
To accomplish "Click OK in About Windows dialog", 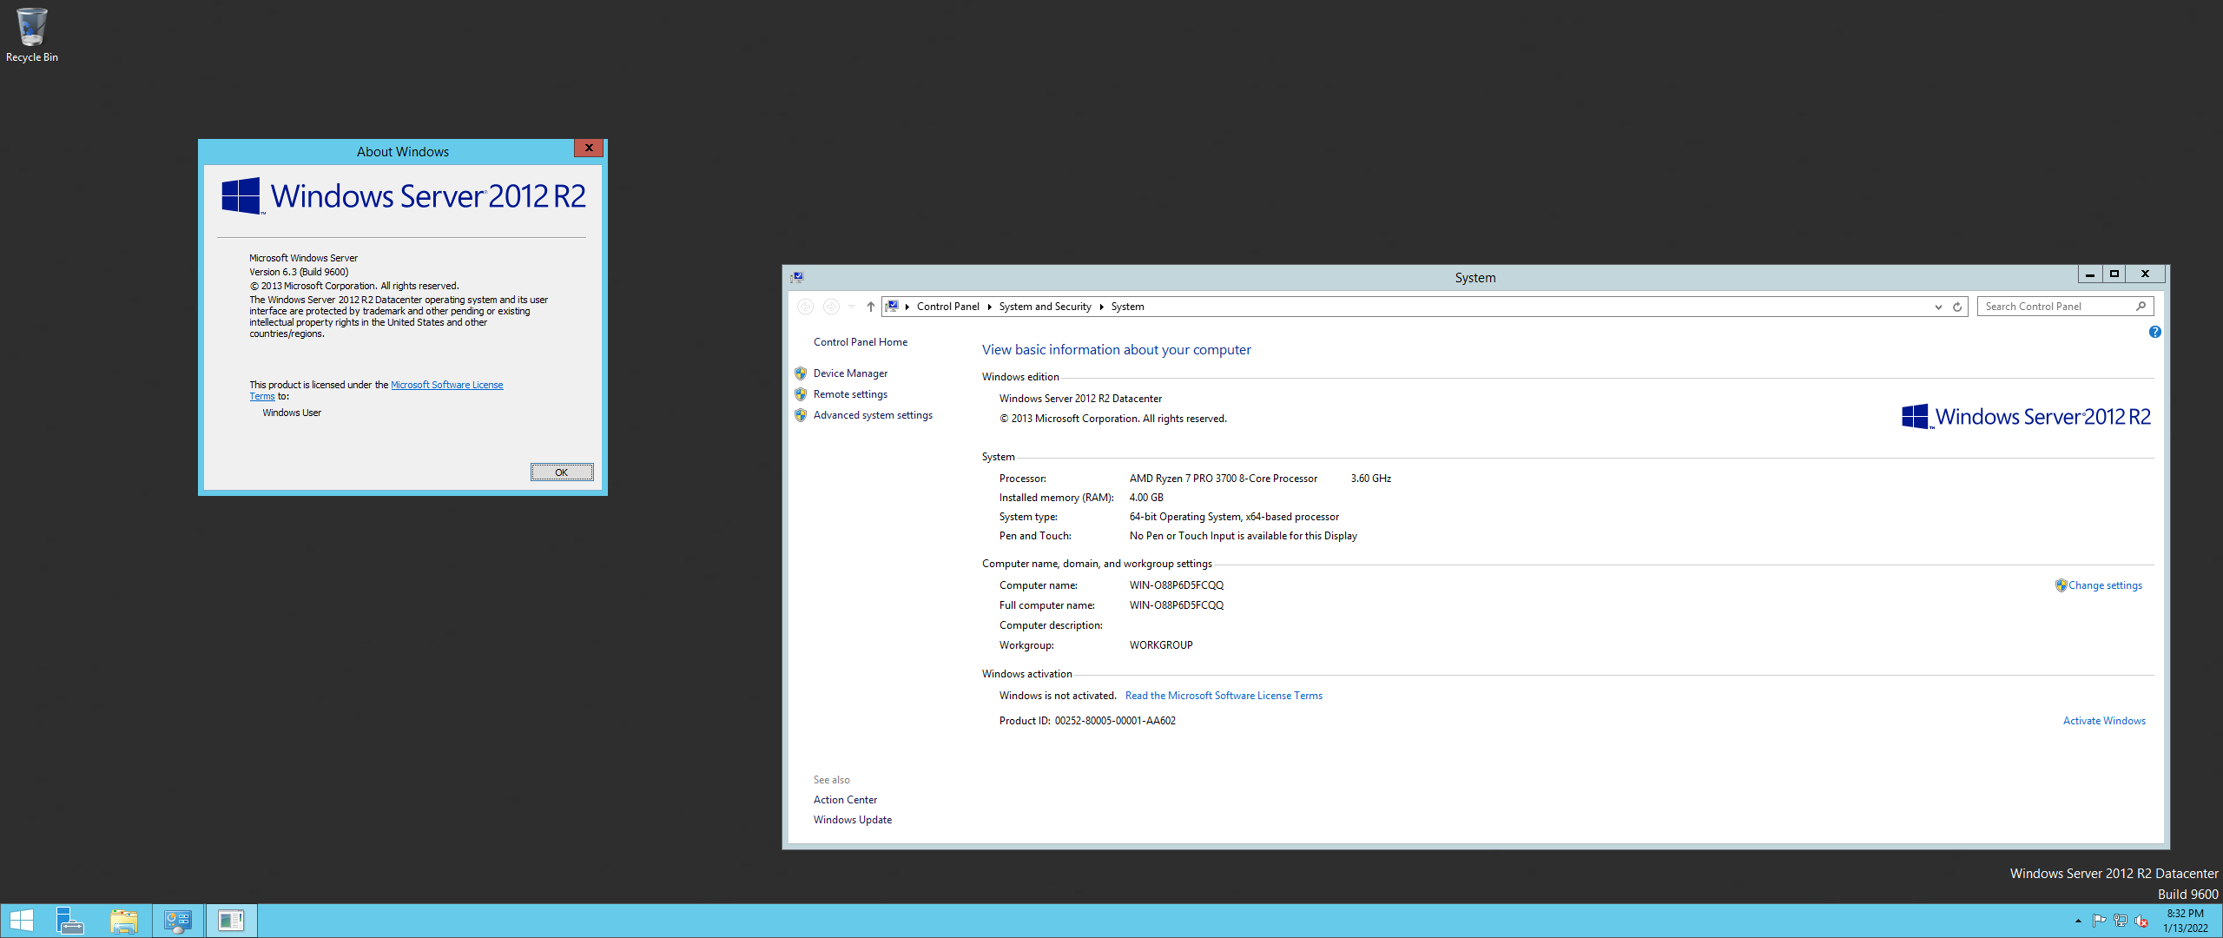I will tap(562, 472).
